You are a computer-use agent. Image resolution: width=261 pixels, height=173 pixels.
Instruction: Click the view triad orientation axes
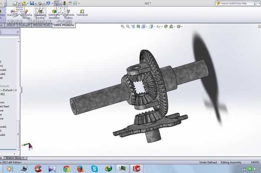28,146
